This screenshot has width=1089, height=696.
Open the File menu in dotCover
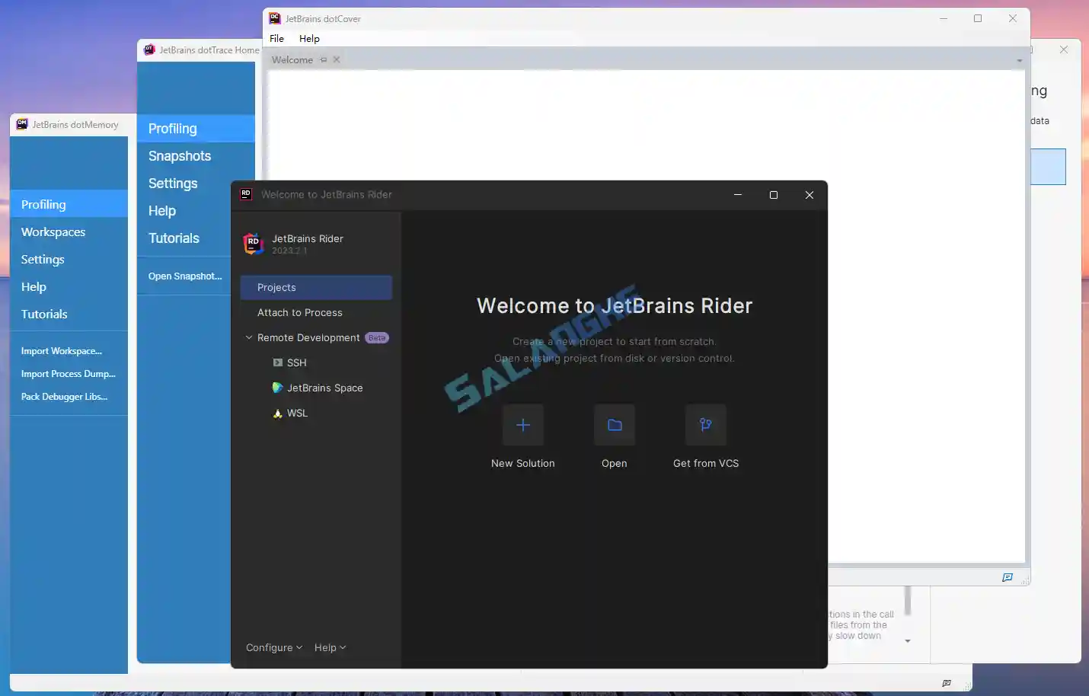point(277,38)
